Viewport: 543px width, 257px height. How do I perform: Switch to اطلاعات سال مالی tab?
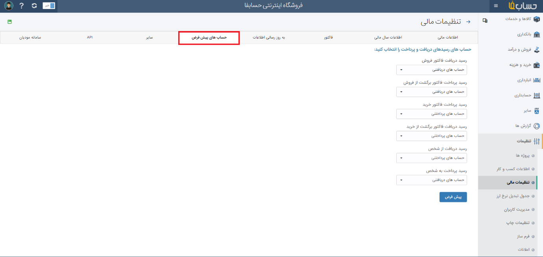tap(388, 37)
